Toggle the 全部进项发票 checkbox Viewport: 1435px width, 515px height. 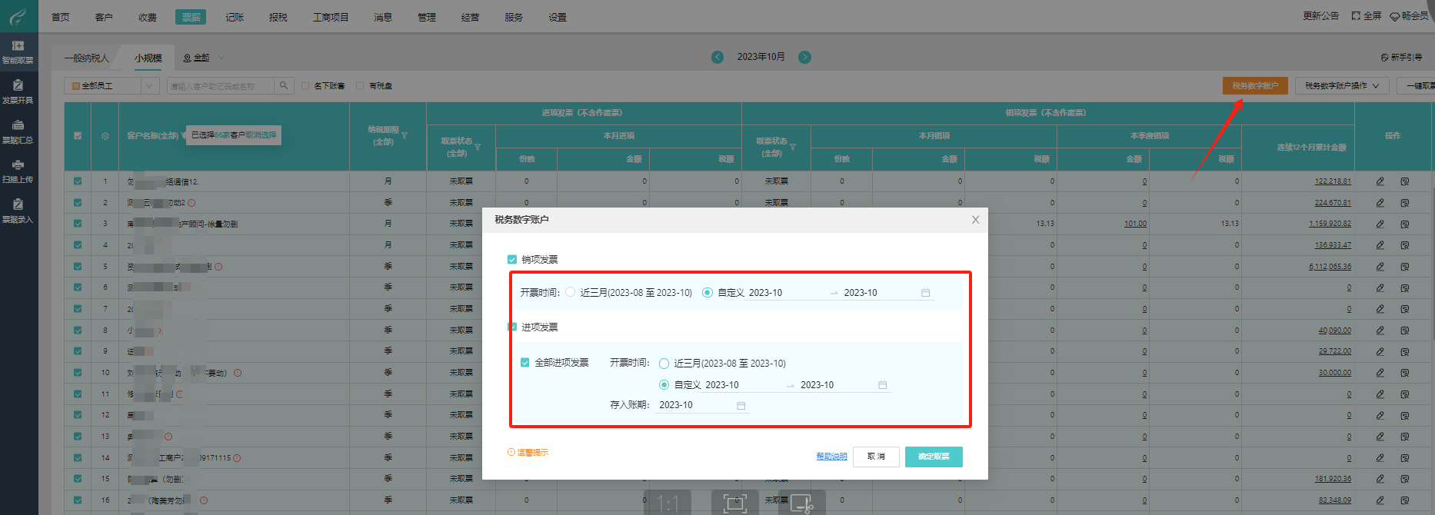525,363
